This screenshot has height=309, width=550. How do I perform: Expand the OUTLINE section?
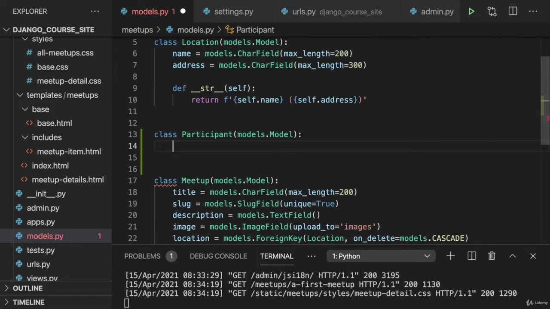click(x=27, y=288)
